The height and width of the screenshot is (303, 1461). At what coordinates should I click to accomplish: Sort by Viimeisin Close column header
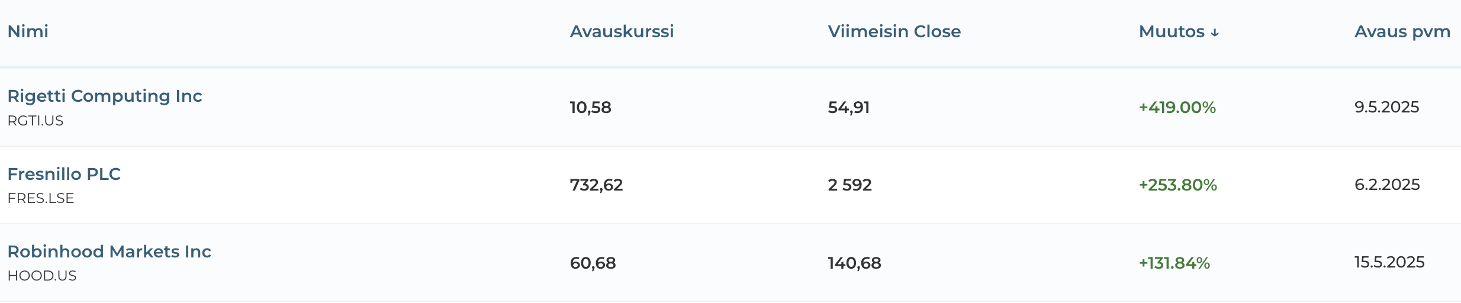click(x=894, y=31)
